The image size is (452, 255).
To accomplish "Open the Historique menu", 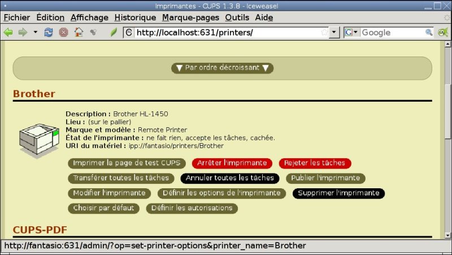I will 135,18.
